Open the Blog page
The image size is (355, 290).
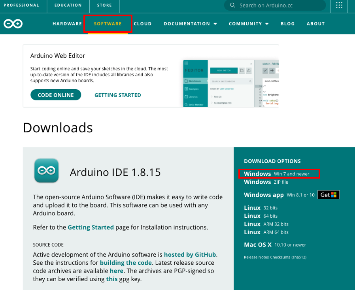pyautogui.click(x=287, y=24)
